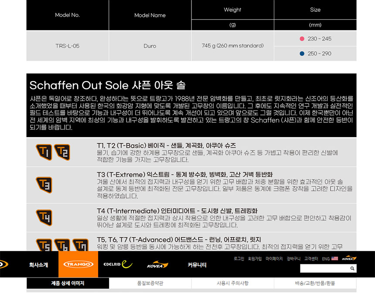Viewport: 375px width, 301px height.
Task: Click the 회원가입 link
Action: [x=255, y=259]
